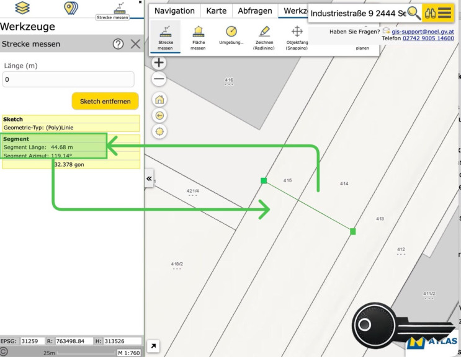Screen dimensions: 461x357
Task: Activate Zeichnen (Redlining) tool
Action: (x=264, y=37)
